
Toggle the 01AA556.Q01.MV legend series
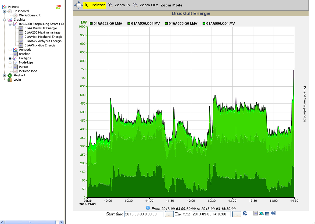219,23
